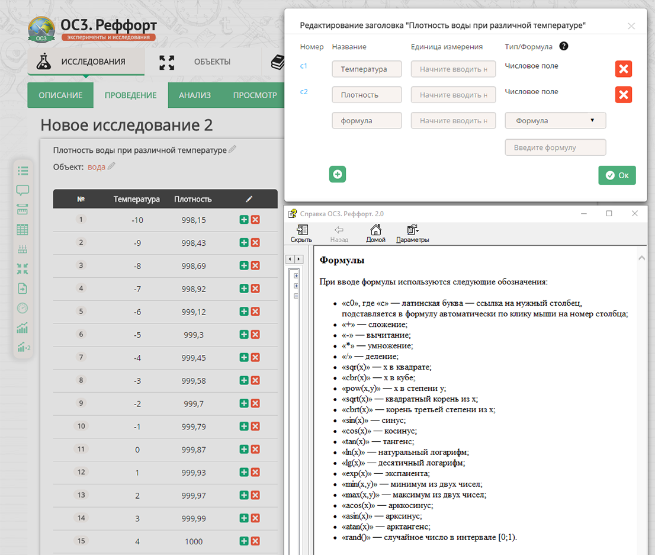655x555 pixels.
Task: Open the Формула type dropdown
Action: tap(555, 120)
